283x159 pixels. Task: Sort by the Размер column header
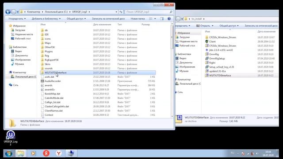[145, 24]
